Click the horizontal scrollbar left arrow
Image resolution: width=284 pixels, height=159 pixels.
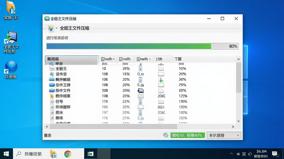tap(47, 127)
